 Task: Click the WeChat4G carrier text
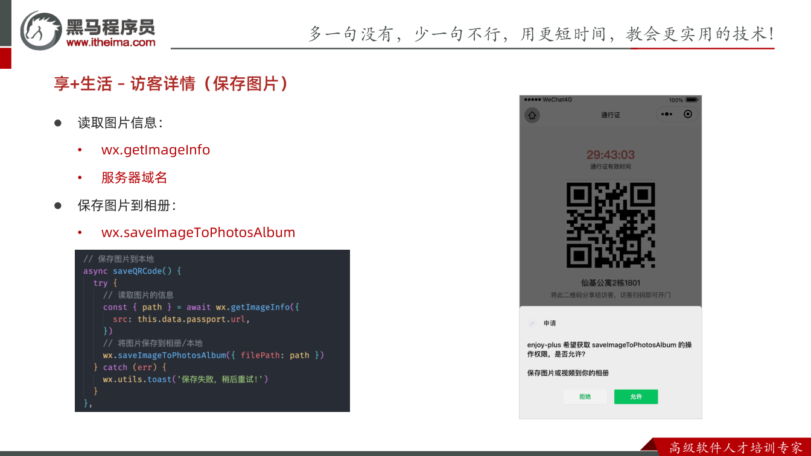[557, 100]
